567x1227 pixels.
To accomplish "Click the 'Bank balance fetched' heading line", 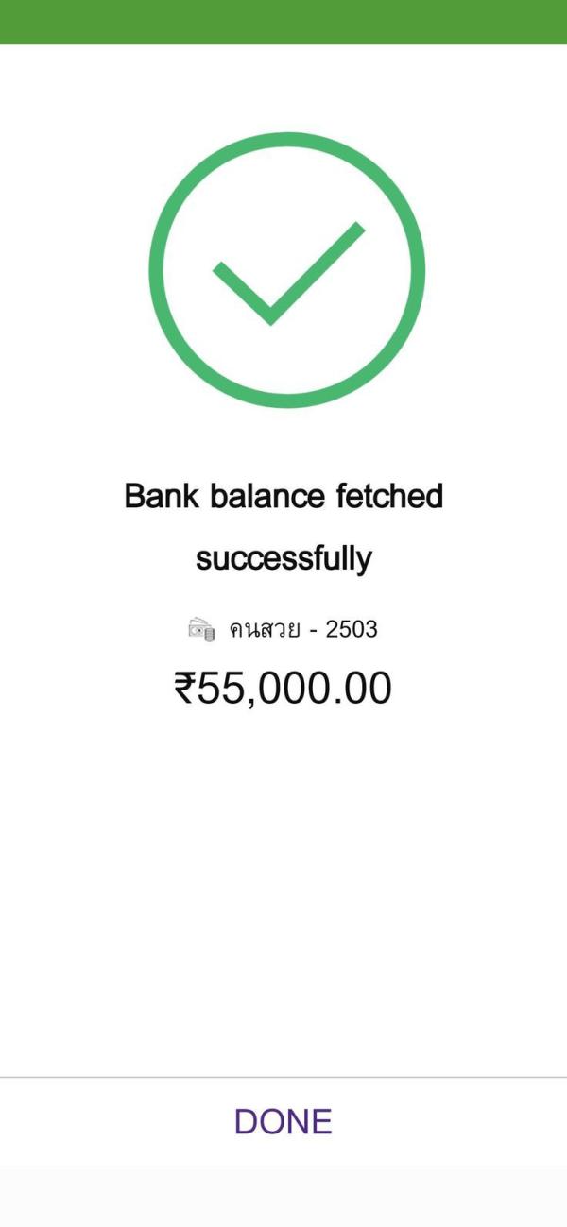I will [283, 496].
